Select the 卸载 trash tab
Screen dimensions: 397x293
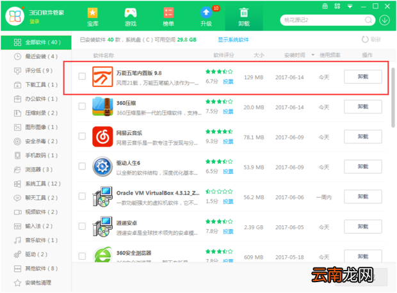coord(244,17)
